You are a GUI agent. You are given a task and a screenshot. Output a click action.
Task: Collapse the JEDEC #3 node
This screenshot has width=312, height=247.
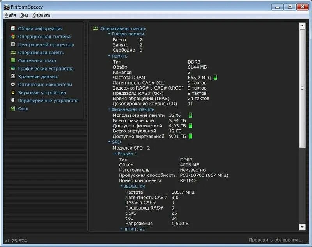[121, 229]
